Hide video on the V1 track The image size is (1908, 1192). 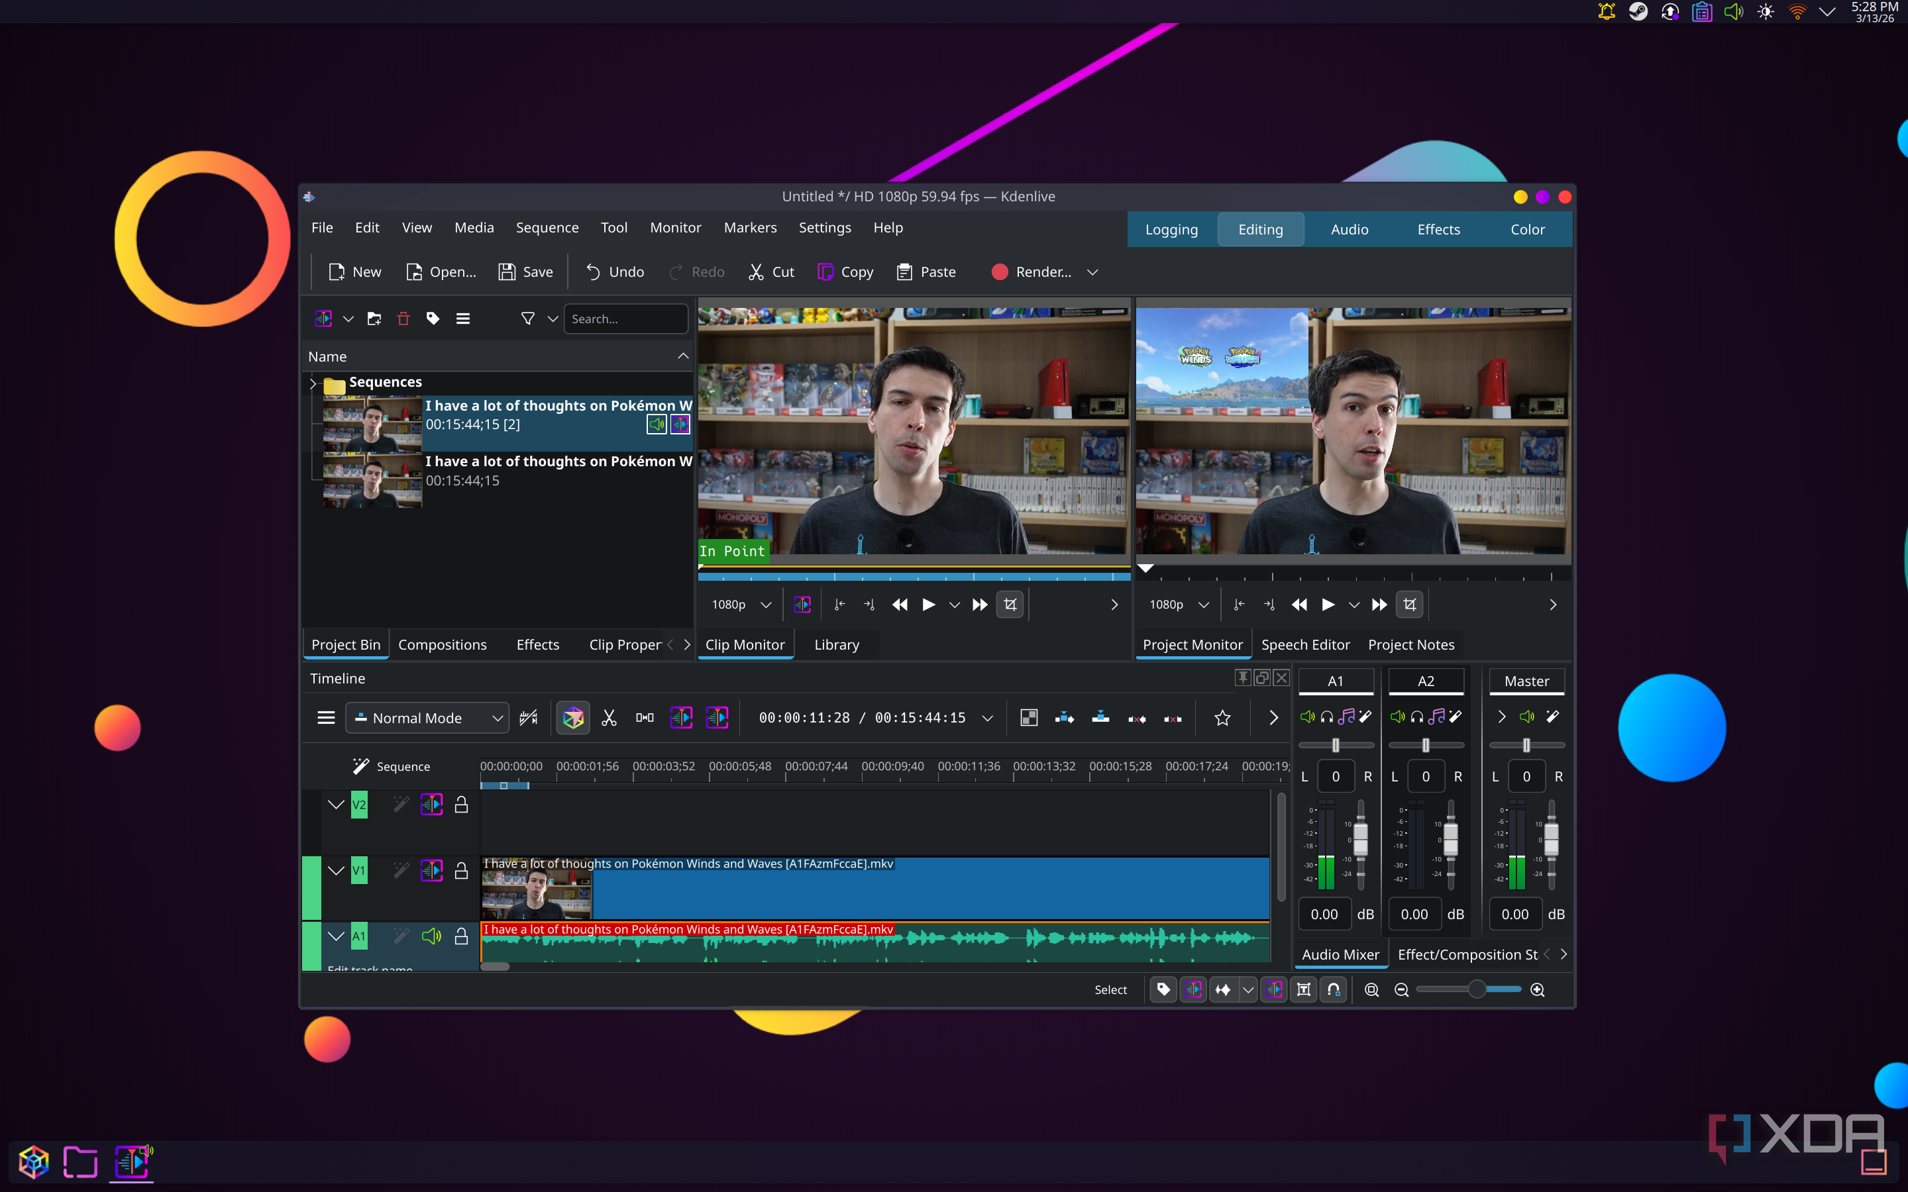coord(431,870)
